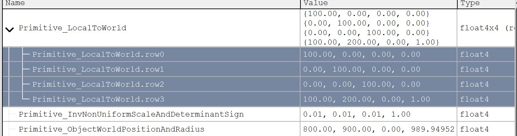Select Primitive_LocalToWorld.row2 entry
The width and height of the screenshot is (517, 136).
click(x=98, y=84)
